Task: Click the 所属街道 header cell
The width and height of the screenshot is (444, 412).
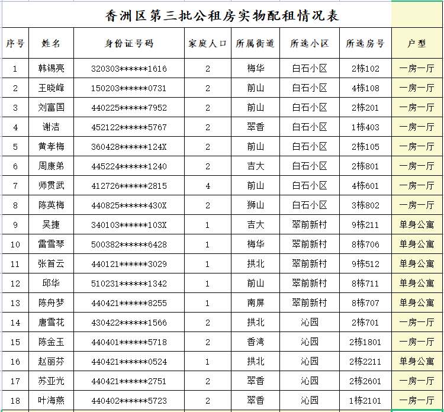Action: (x=255, y=43)
